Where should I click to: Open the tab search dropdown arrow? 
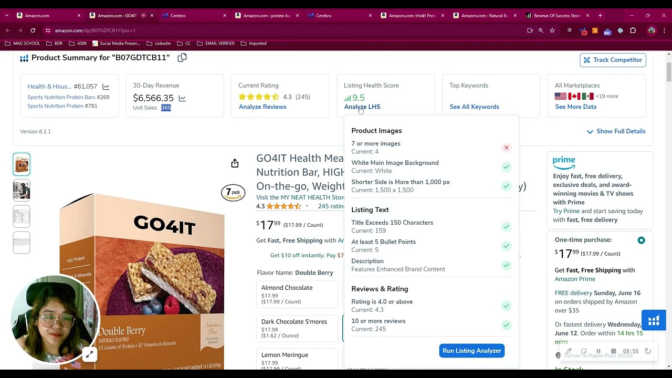[x=7, y=16]
